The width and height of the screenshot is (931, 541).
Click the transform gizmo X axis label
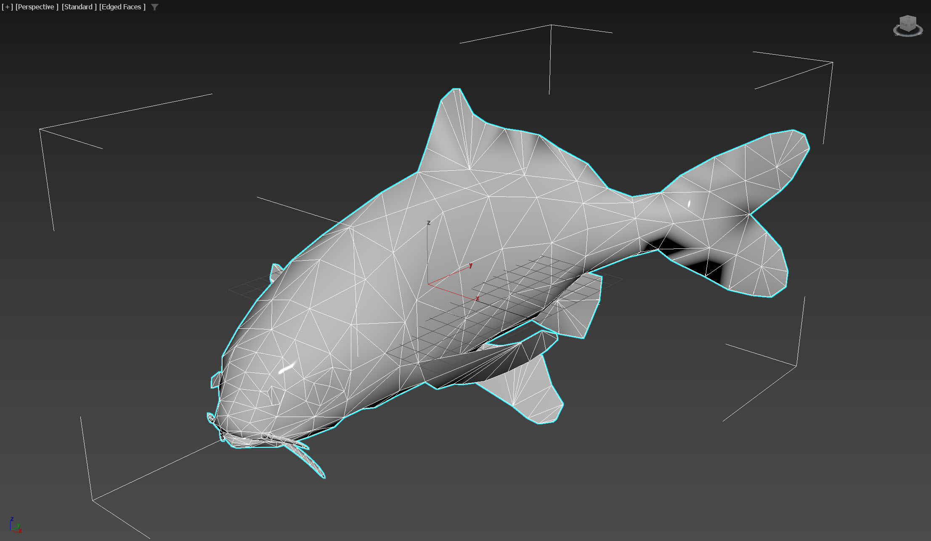pyautogui.click(x=477, y=298)
